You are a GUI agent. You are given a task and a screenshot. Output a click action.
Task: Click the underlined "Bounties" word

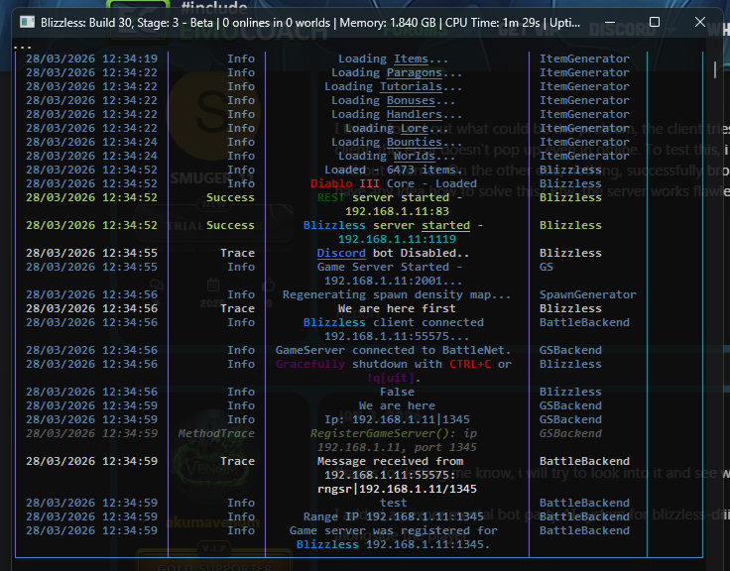coord(415,142)
